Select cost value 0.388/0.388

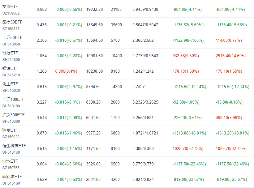pyautogui.click(x=143, y=148)
